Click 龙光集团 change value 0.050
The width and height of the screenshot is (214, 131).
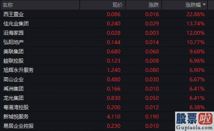pos(152,98)
